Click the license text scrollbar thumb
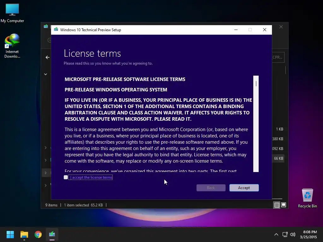Screen dimensions: 323x242 click(256, 84)
